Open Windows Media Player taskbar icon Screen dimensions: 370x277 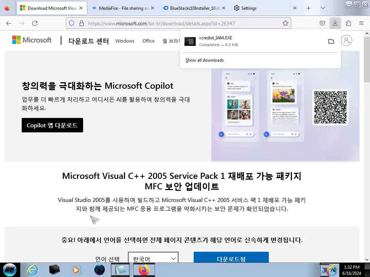(77, 270)
